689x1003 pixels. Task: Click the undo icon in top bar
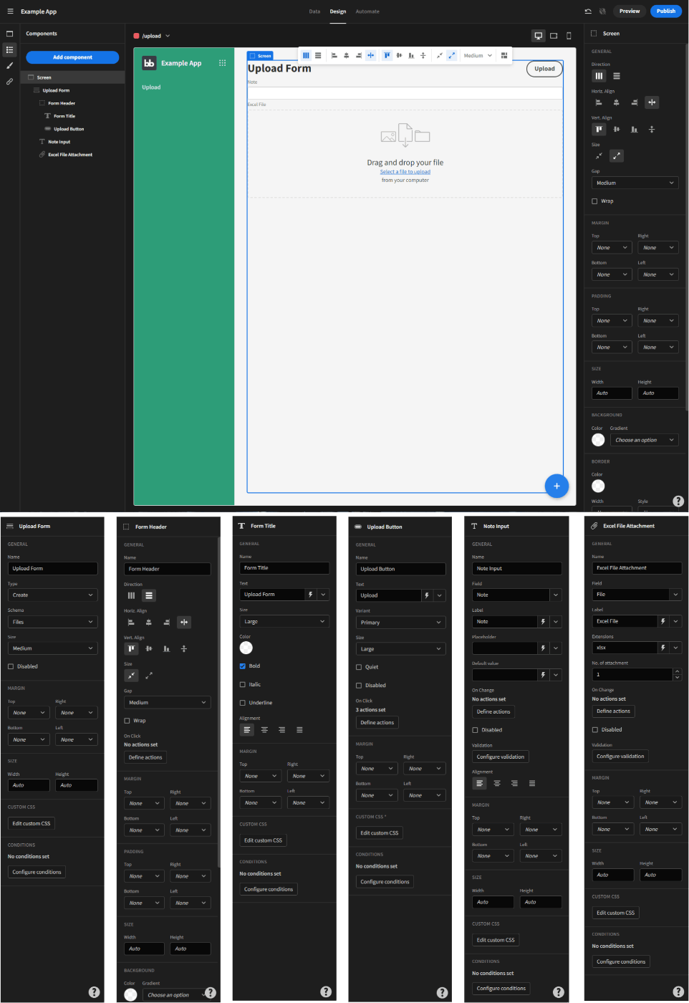coord(588,11)
